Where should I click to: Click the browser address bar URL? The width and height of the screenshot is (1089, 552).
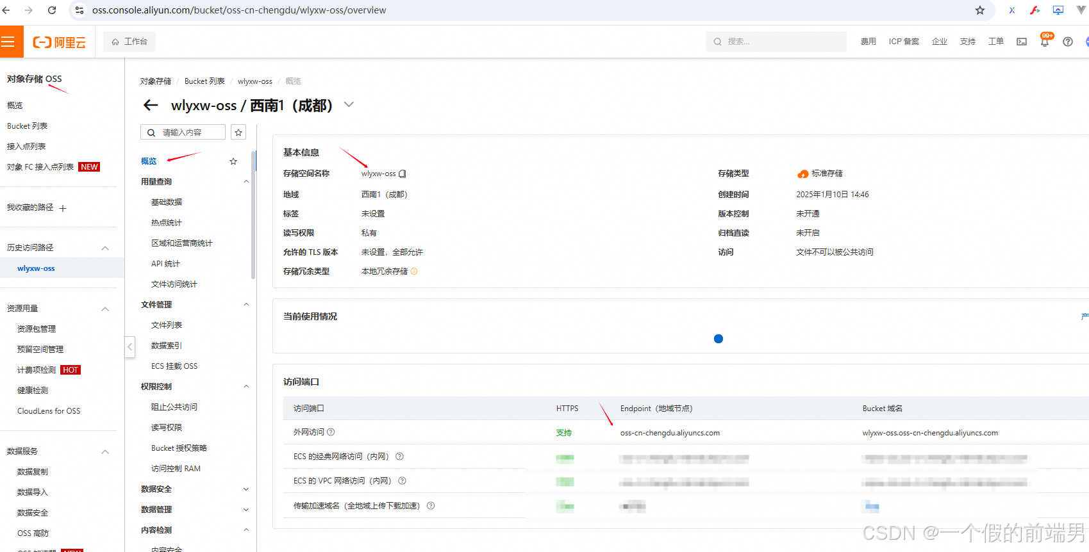[x=239, y=10]
